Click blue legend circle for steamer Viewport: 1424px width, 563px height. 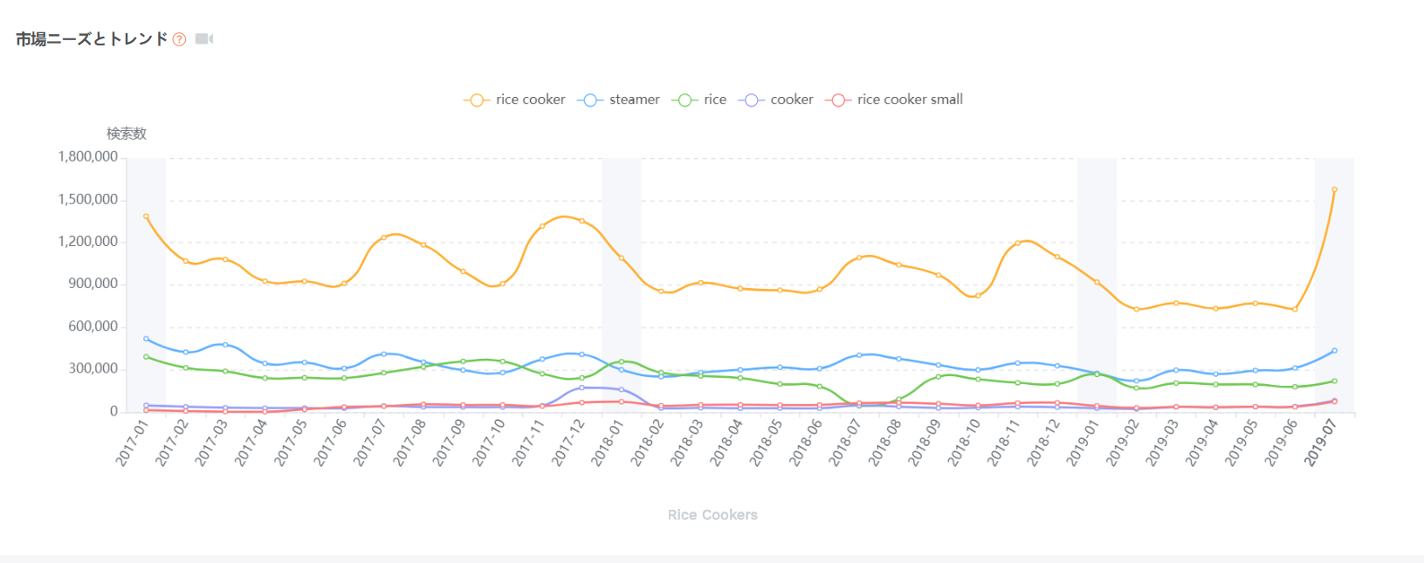click(589, 100)
